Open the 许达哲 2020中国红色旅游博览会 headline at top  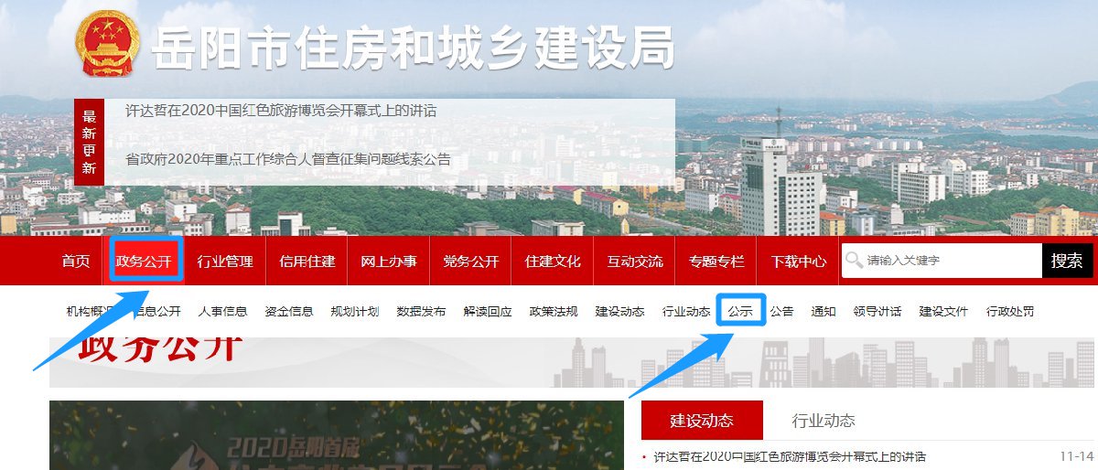281,111
